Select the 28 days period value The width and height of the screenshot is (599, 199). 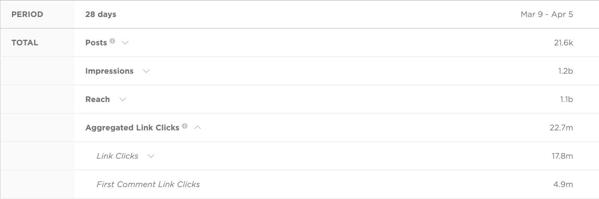pyautogui.click(x=101, y=14)
